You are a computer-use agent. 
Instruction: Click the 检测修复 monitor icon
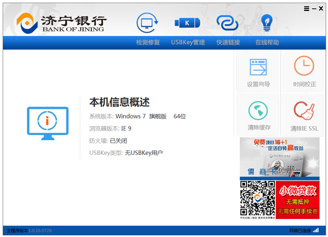pyautogui.click(x=147, y=22)
